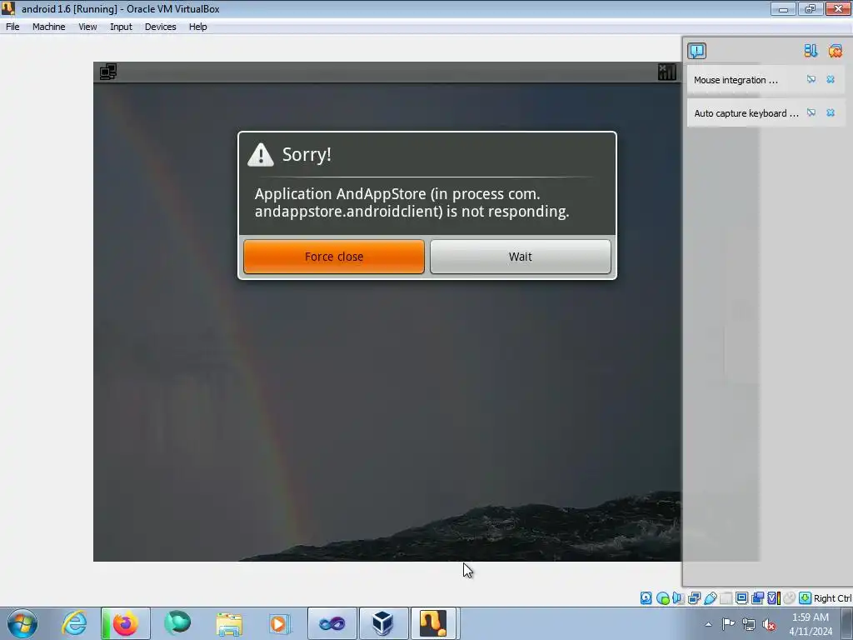Close the Mouse integration notification
This screenshot has height=640, width=853.
click(831, 79)
